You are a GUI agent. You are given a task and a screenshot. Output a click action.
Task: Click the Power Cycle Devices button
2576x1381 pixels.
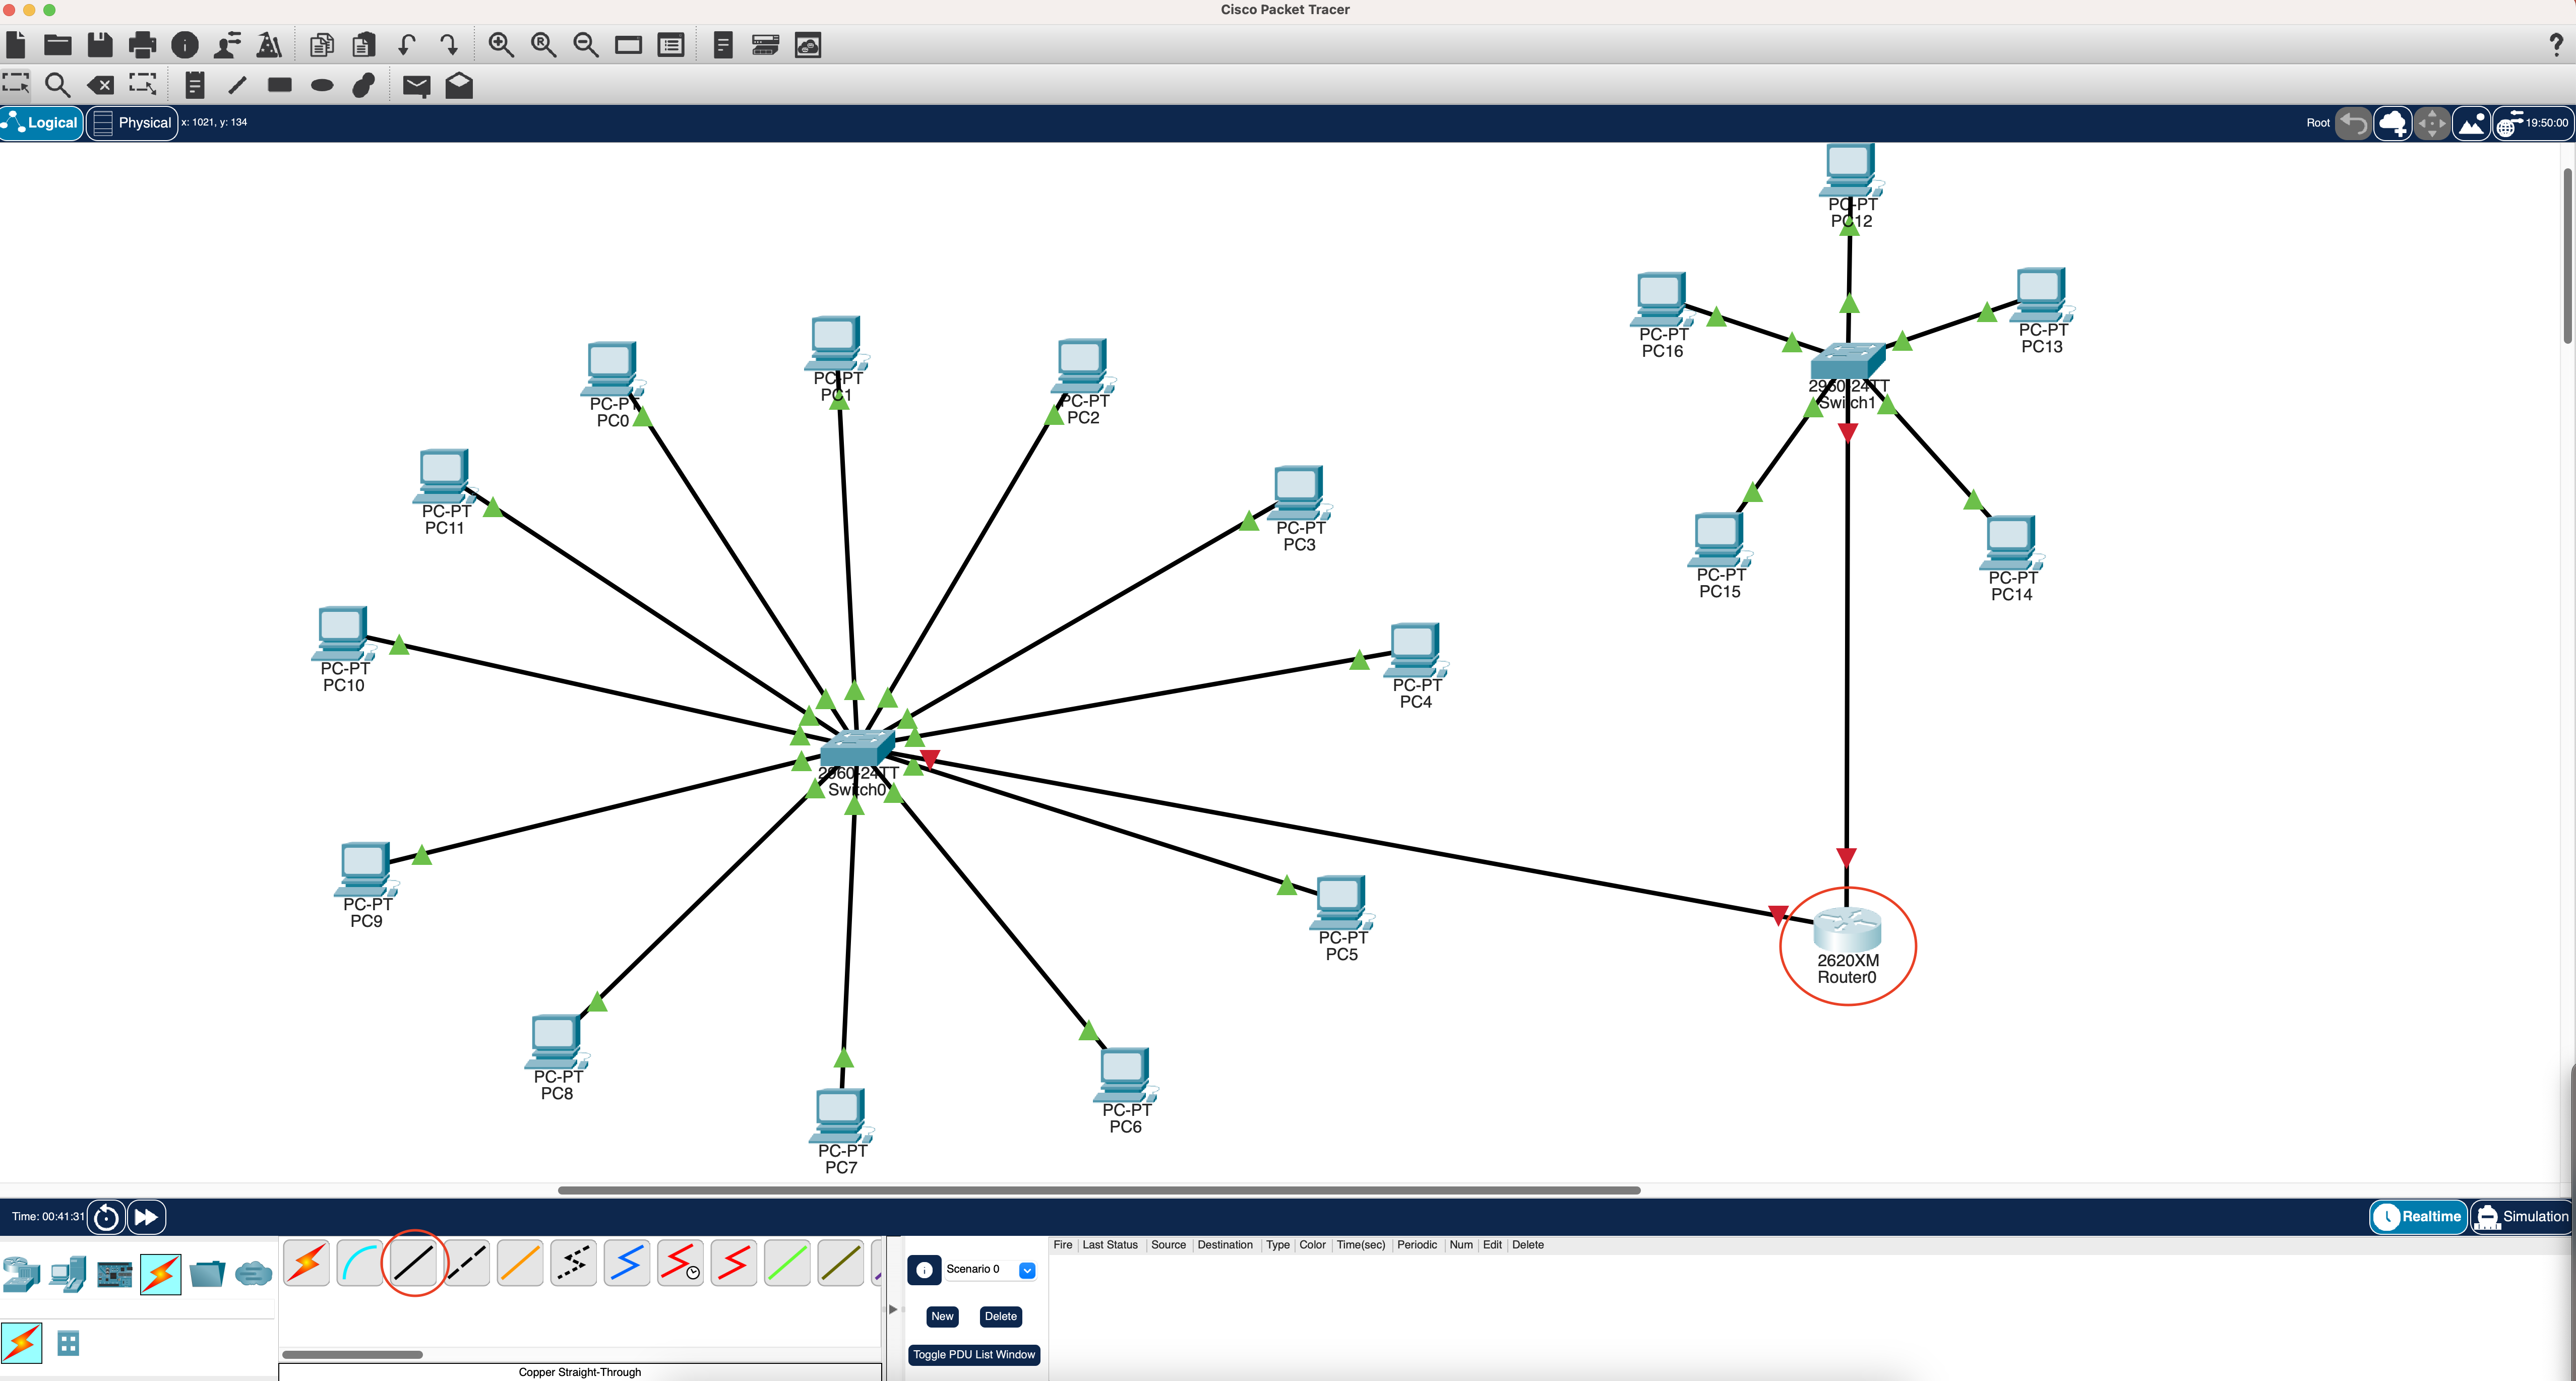pos(106,1217)
